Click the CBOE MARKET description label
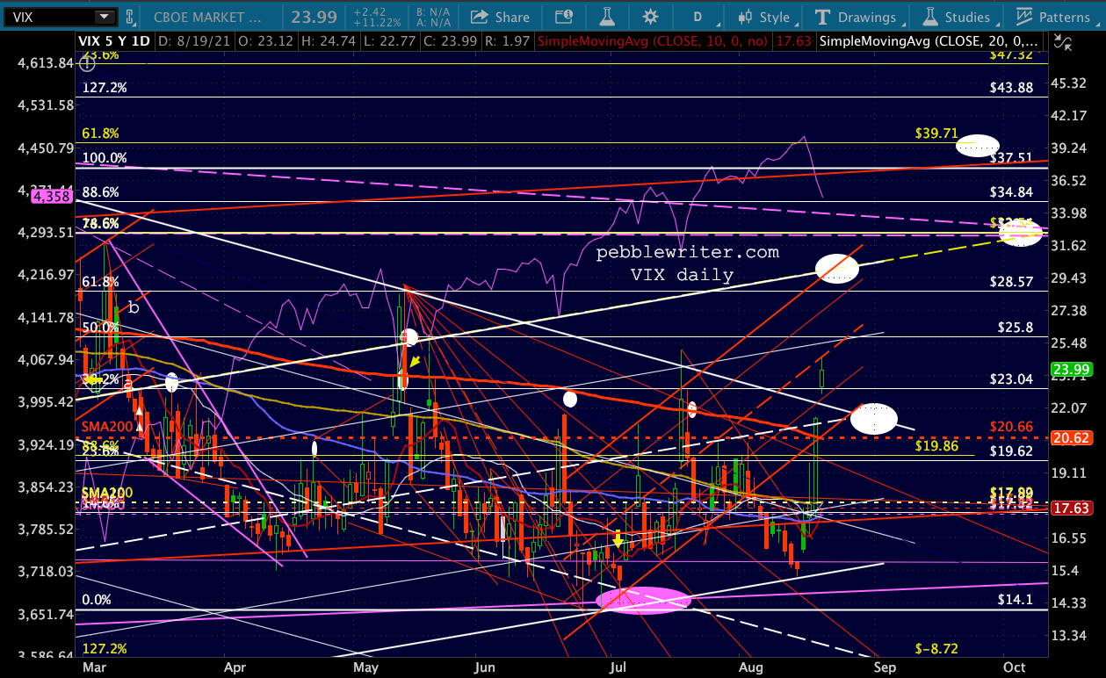The height and width of the screenshot is (678, 1106). click(206, 17)
